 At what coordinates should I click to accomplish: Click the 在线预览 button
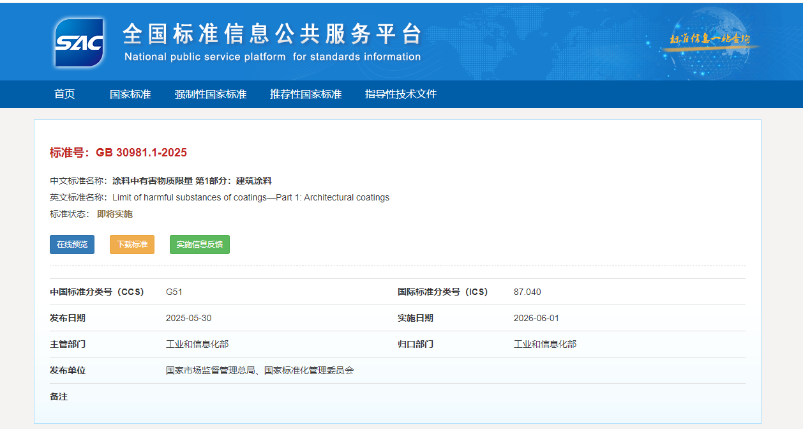point(72,245)
